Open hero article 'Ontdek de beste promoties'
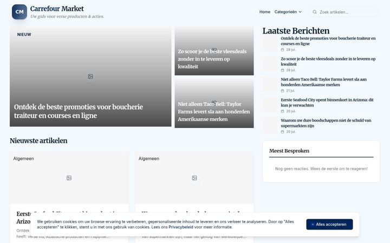 (x=79, y=111)
